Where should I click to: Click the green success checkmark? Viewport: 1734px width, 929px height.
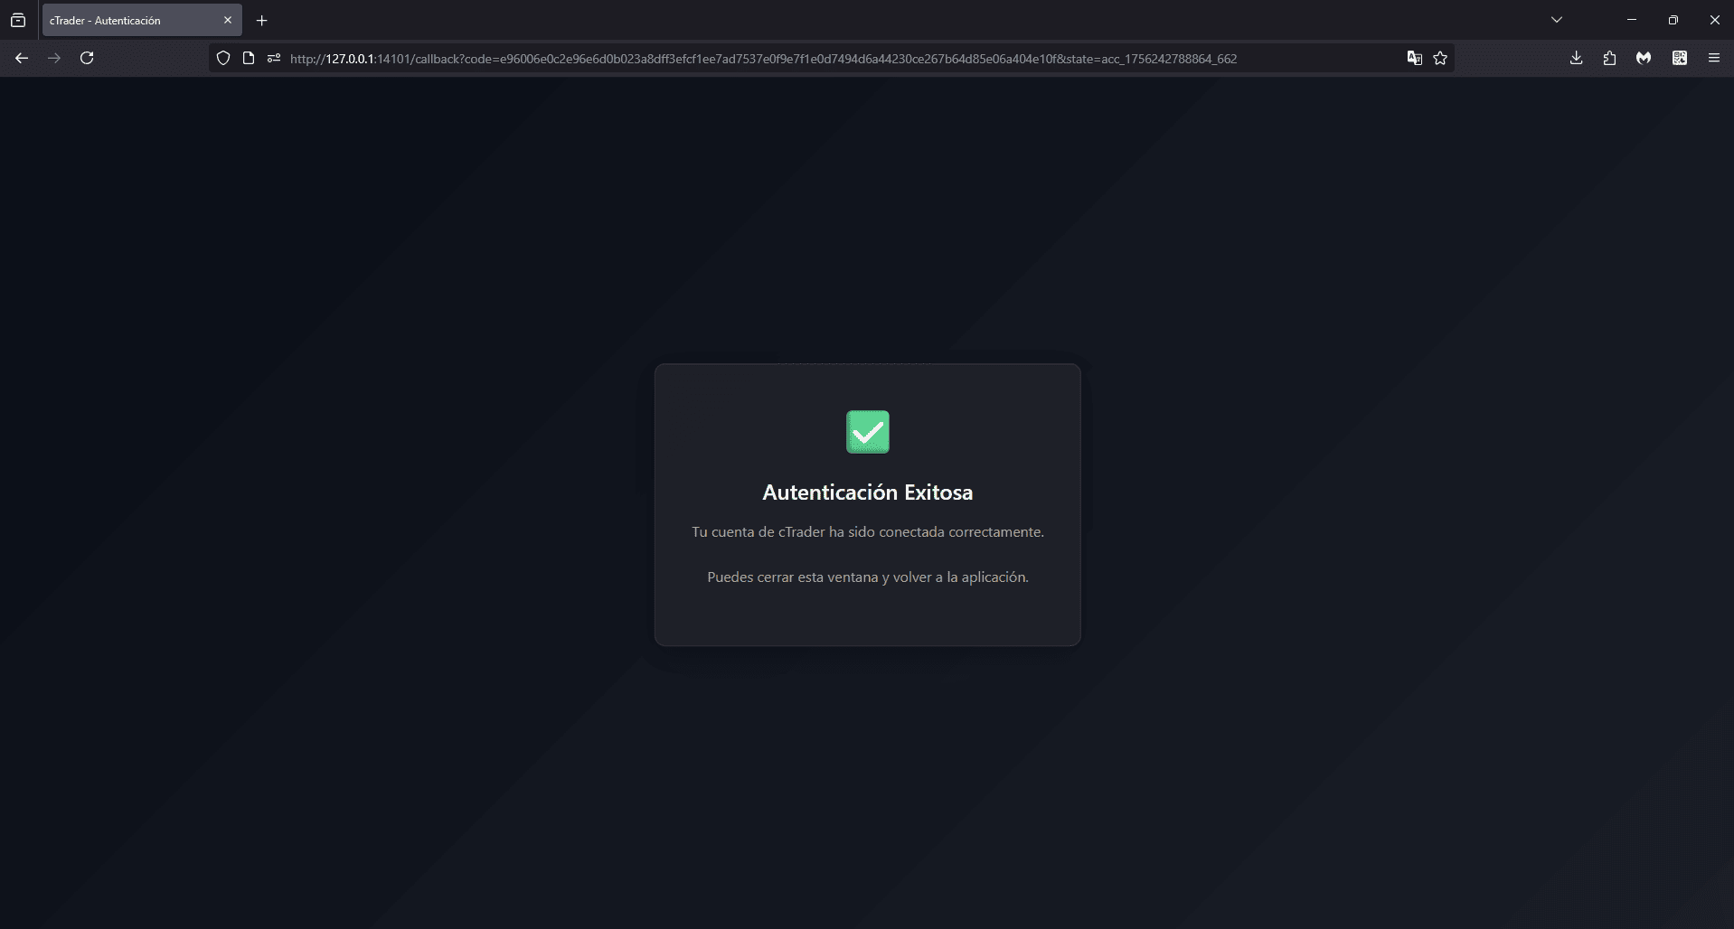(x=867, y=432)
